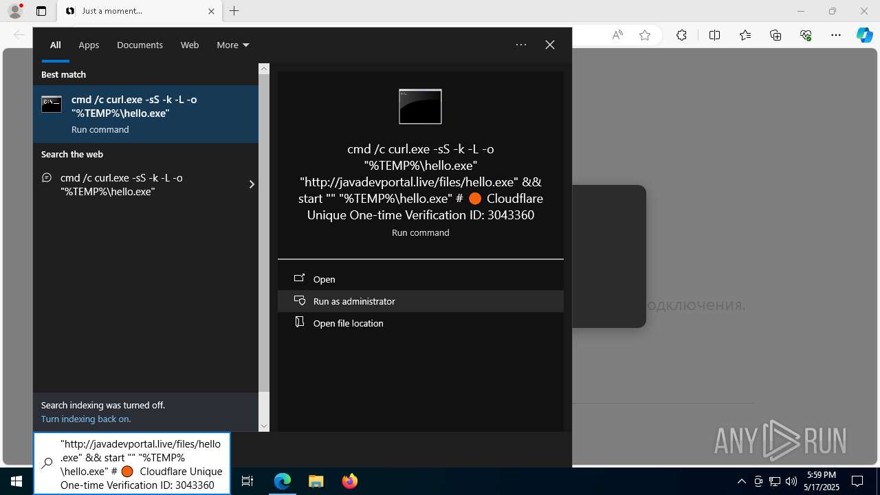This screenshot has width=880, height=495.
Task: Open Task View on the taskbar
Action: pos(248,481)
